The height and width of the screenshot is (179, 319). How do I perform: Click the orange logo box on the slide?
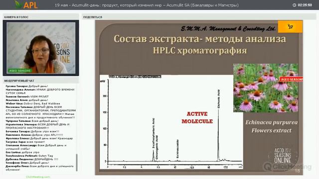coord(290,26)
